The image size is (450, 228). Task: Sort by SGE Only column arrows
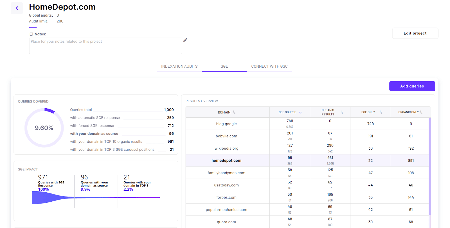[381, 112]
